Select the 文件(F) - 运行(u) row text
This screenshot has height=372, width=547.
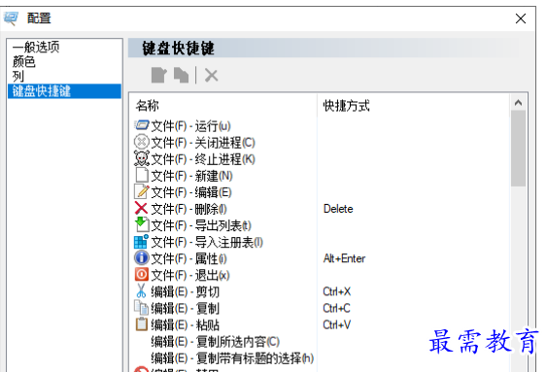click(190, 126)
